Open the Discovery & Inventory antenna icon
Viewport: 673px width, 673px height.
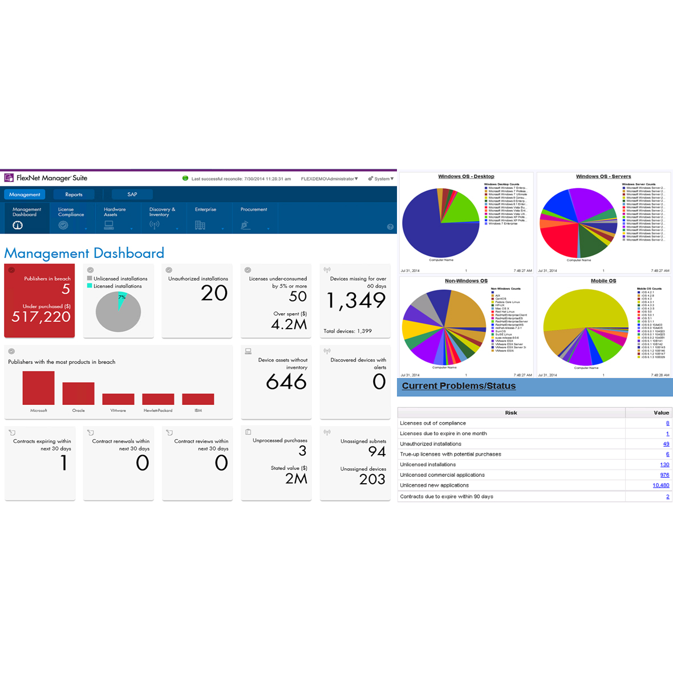(x=155, y=225)
